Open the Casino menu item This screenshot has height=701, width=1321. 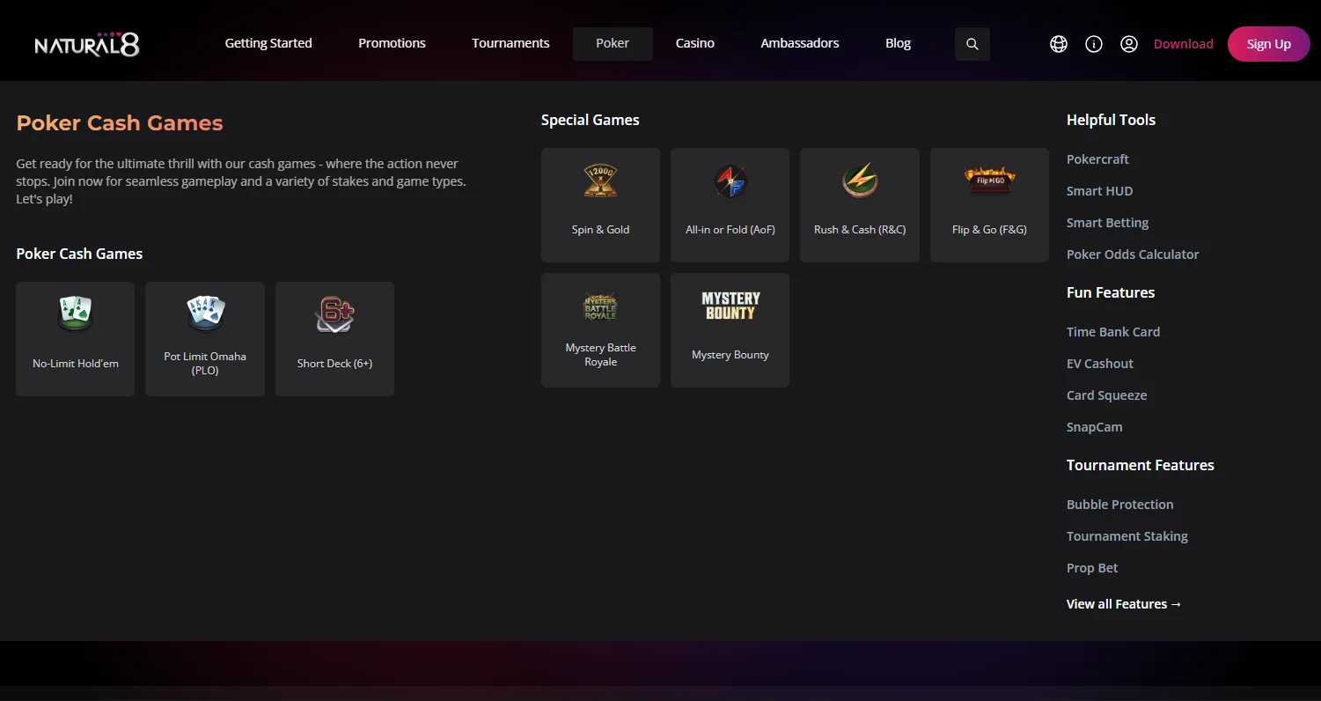pos(695,43)
